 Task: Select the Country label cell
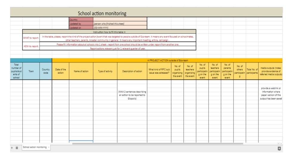point(81,19)
